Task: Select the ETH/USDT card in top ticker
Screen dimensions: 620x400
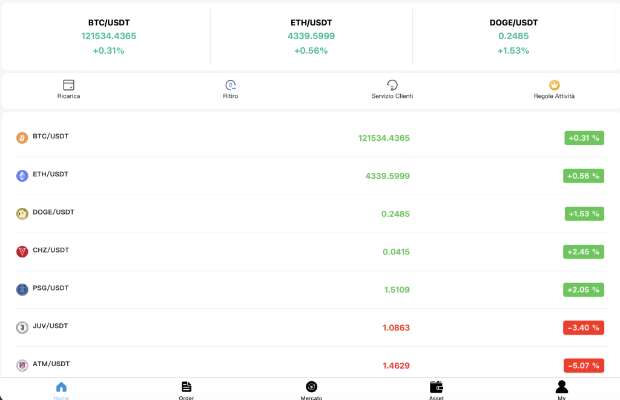Action: [311, 36]
